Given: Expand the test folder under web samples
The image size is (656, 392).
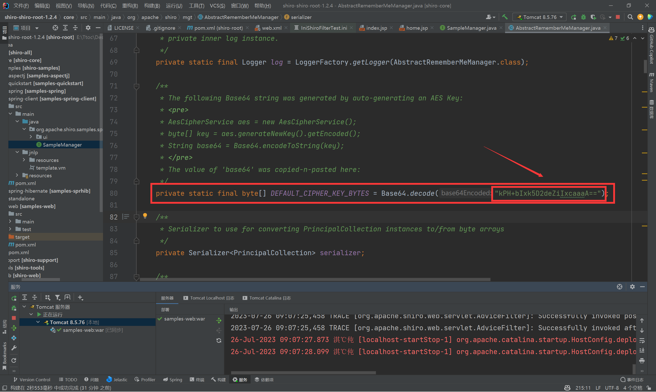Looking at the screenshot, I should [10, 229].
